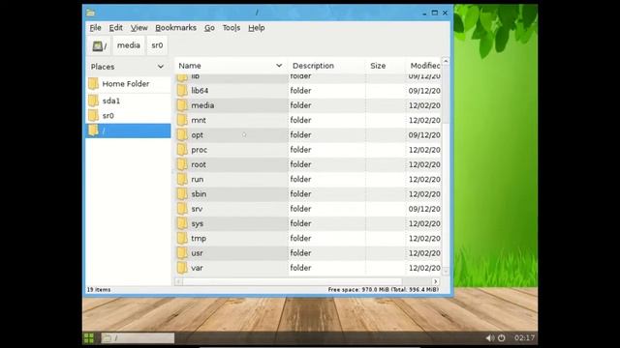620x348 pixels.
Task: Click the var folder icon
Action: 182,268
